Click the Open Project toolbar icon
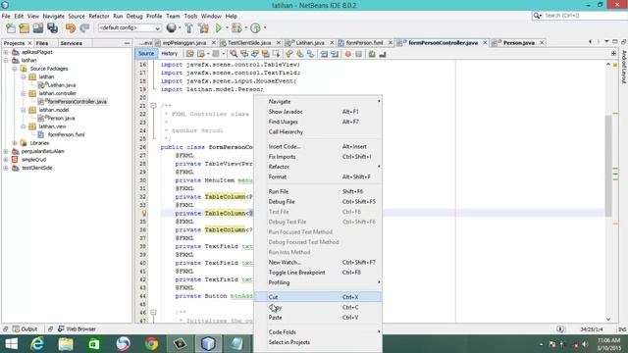628x353 pixels. tap(38, 28)
